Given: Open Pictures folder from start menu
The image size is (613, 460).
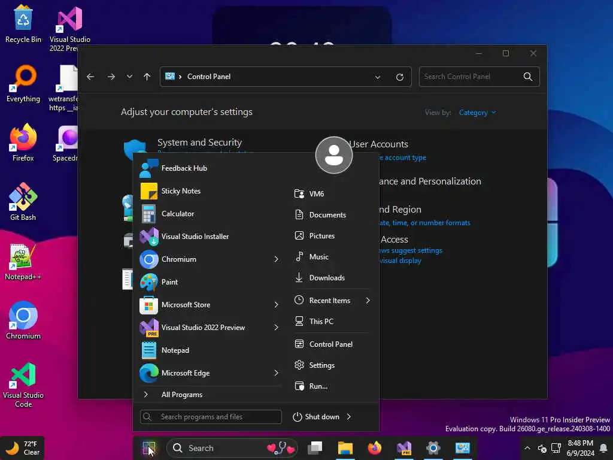Looking at the screenshot, I should [x=332, y=236].
